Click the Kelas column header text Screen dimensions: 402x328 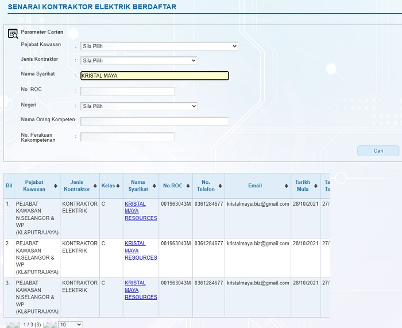[x=108, y=186]
